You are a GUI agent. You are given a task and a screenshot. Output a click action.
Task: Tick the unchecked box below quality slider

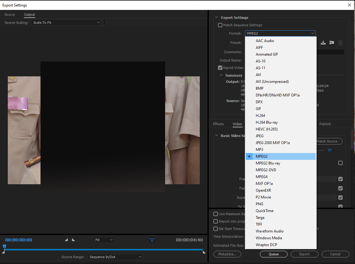click(x=340, y=163)
